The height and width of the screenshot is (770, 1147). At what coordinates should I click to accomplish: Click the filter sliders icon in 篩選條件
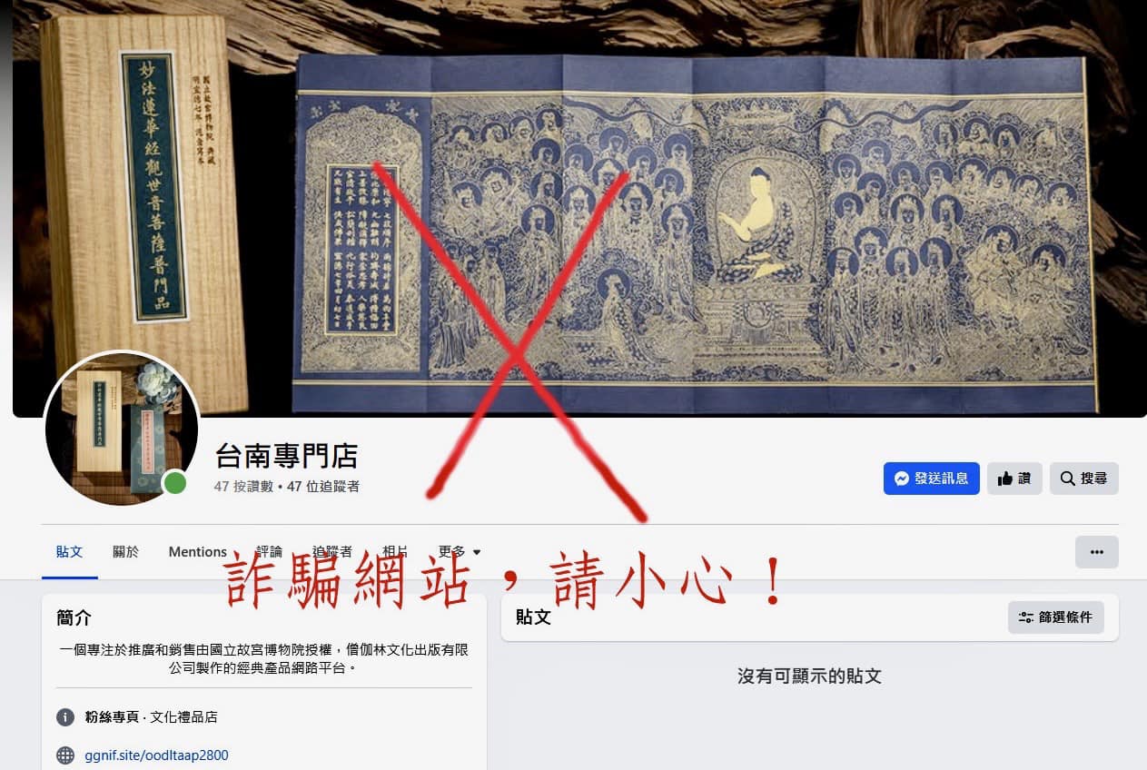(x=1026, y=617)
